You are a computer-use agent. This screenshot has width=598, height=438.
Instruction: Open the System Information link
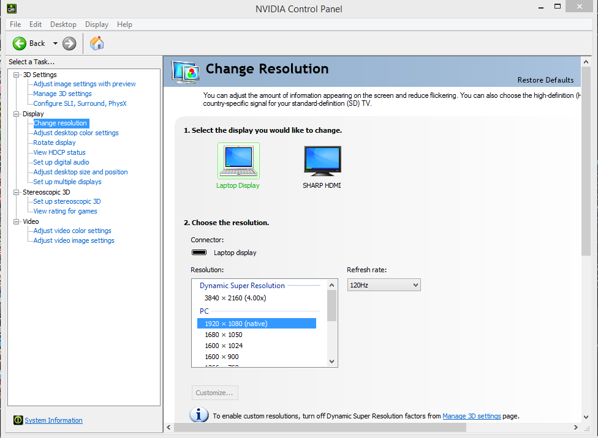(53, 420)
